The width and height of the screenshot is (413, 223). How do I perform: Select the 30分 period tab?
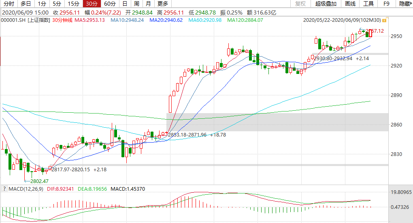(92, 4)
